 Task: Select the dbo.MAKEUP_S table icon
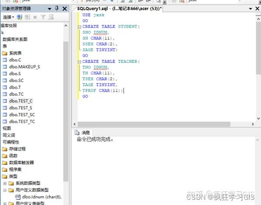(x=5, y=67)
